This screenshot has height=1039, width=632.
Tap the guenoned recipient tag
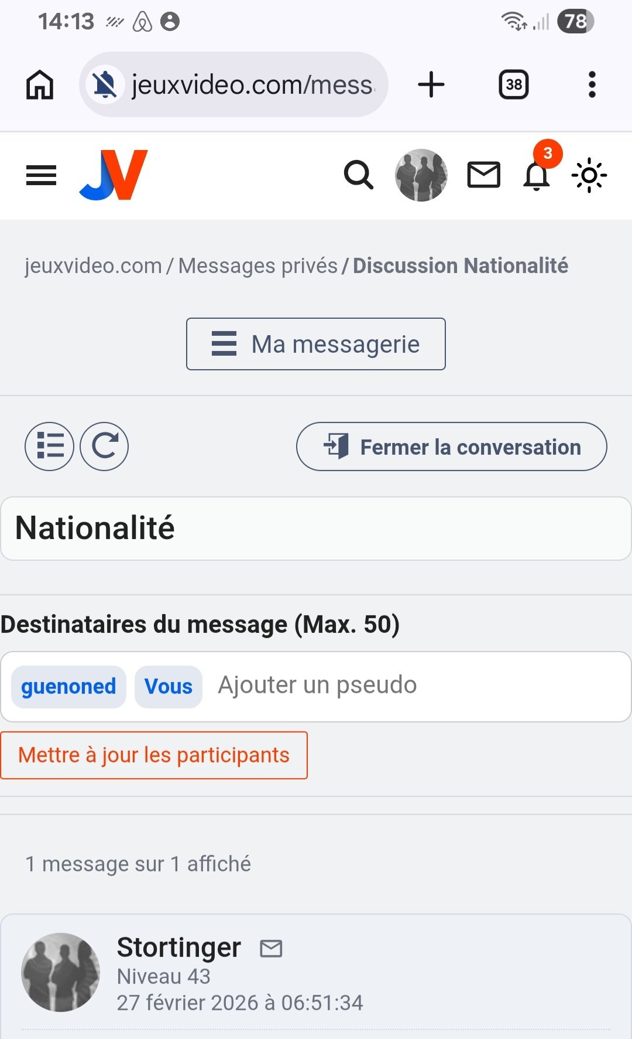[x=68, y=687]
